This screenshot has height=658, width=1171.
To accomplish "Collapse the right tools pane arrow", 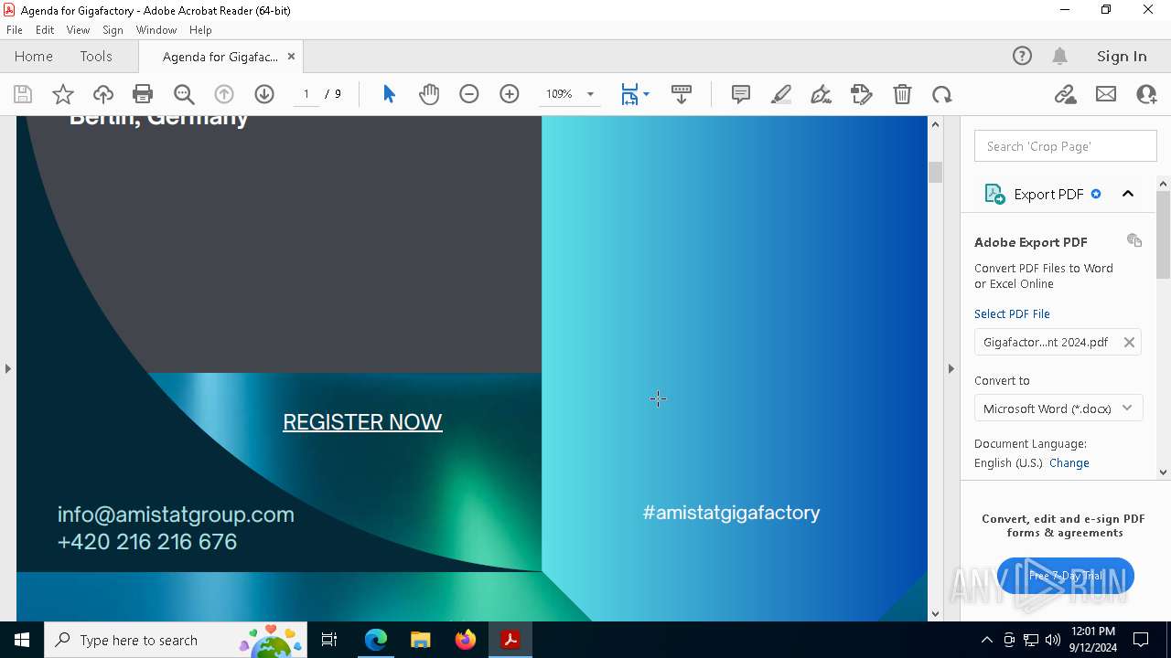I will click(x=951, y=368).
